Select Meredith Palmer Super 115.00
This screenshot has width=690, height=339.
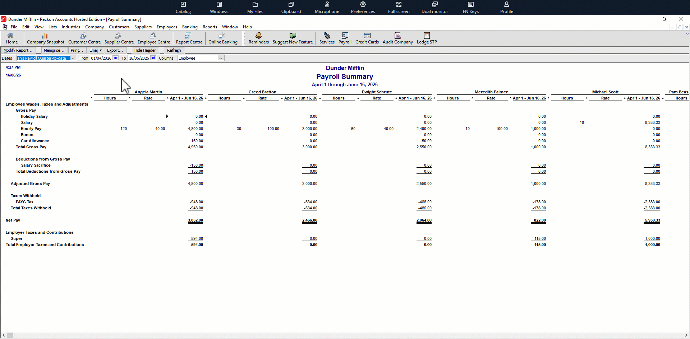[x=540, y=238]
